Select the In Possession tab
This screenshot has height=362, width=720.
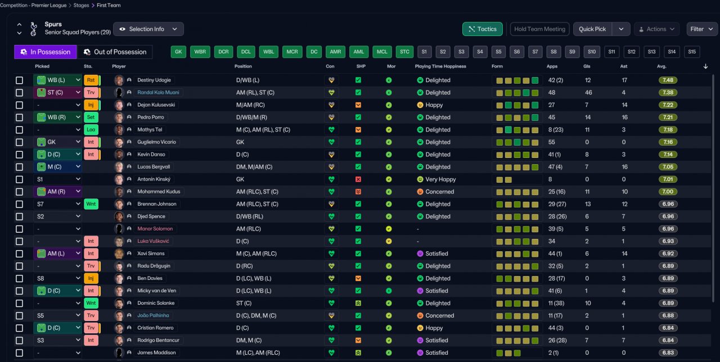pos(46,52)
